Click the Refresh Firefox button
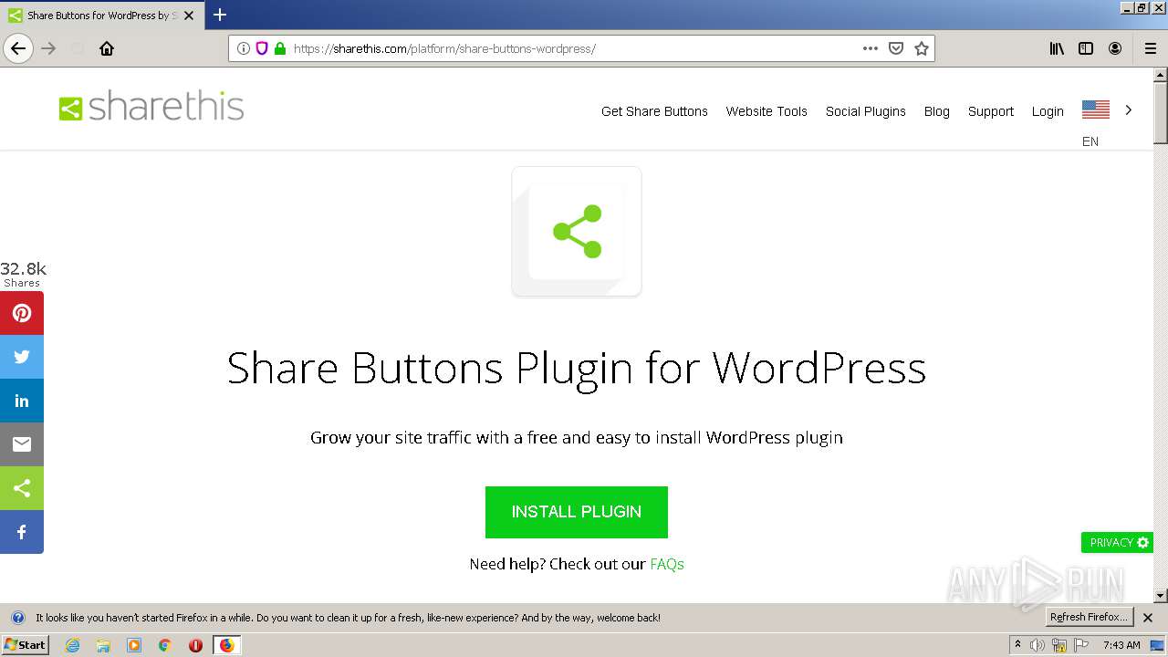 pyautogui.click(x=1089, y=617)
